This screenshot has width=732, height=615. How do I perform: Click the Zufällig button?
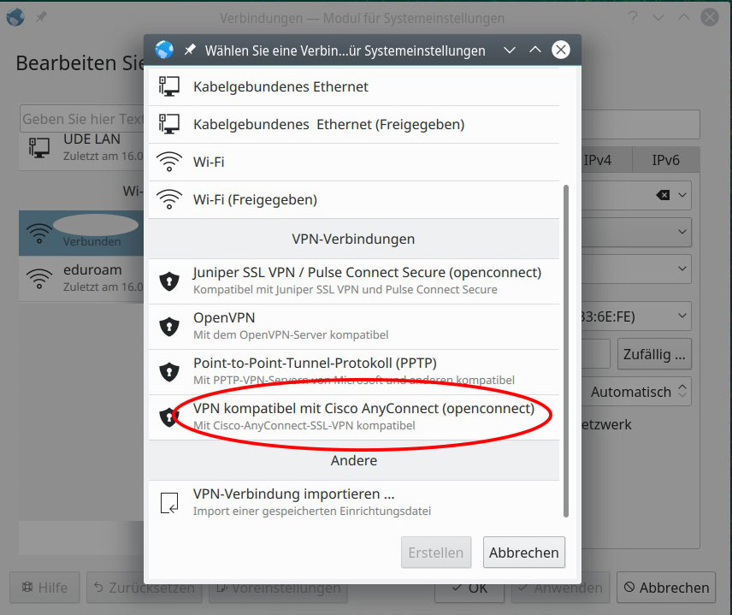point(654,353)
